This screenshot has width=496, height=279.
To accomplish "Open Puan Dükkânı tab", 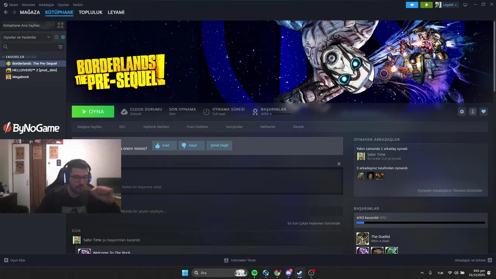I will click(x=197, y=127).
